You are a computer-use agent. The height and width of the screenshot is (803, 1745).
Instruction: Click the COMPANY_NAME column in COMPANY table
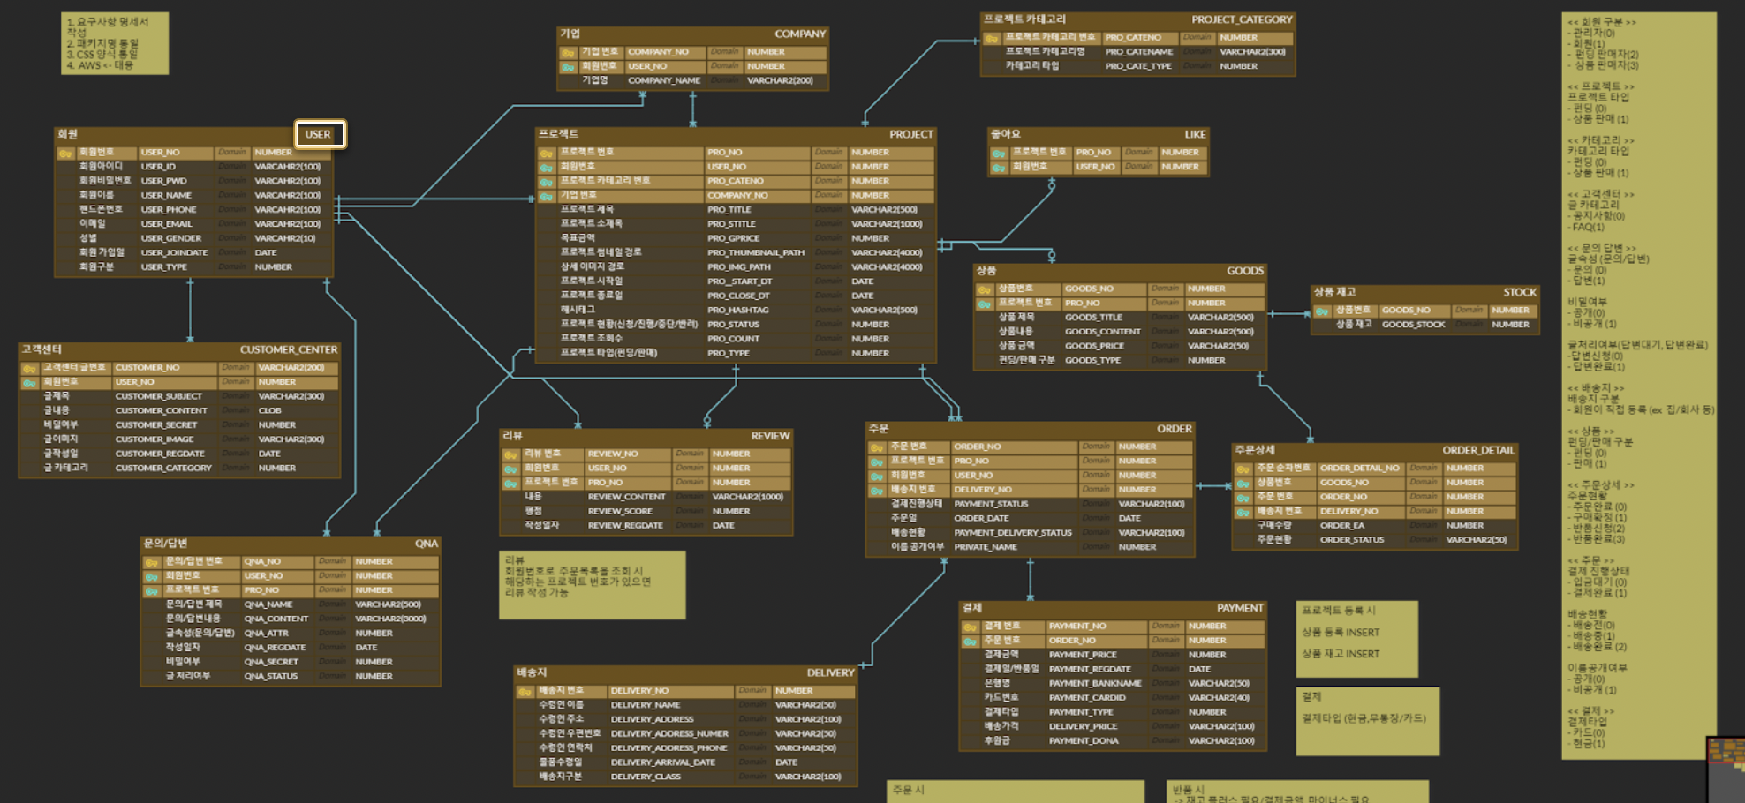coord(664,81)
